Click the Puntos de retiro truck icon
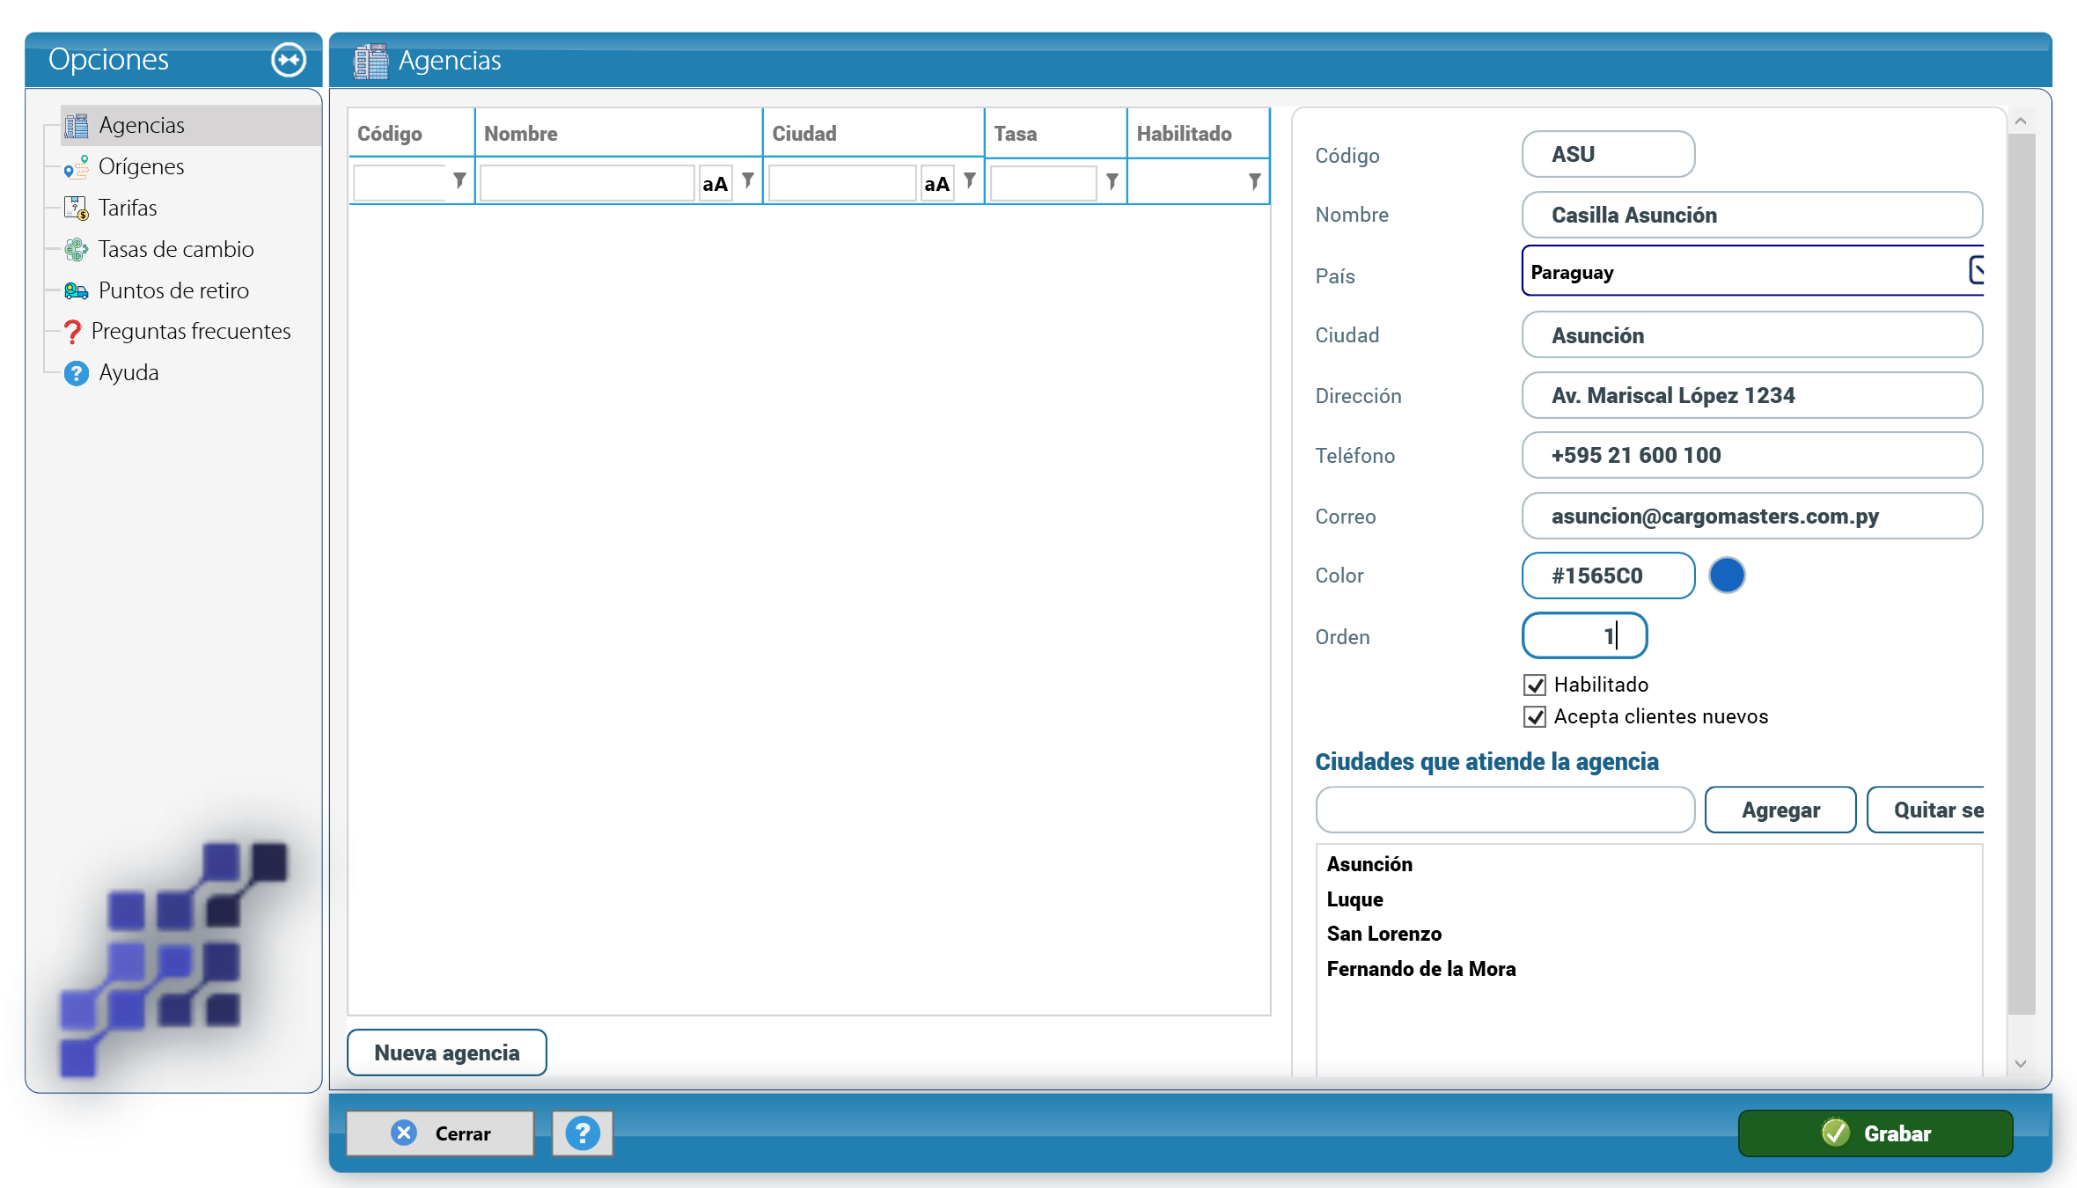Image resolution: width=2077 pixels, height=1188 pixels. point(77,290)
